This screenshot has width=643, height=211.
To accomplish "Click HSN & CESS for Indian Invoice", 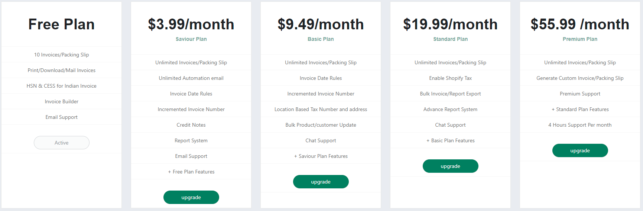I will (x=62, y=86).
